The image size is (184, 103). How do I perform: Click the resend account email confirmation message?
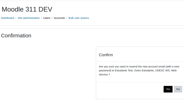point(139,71)
